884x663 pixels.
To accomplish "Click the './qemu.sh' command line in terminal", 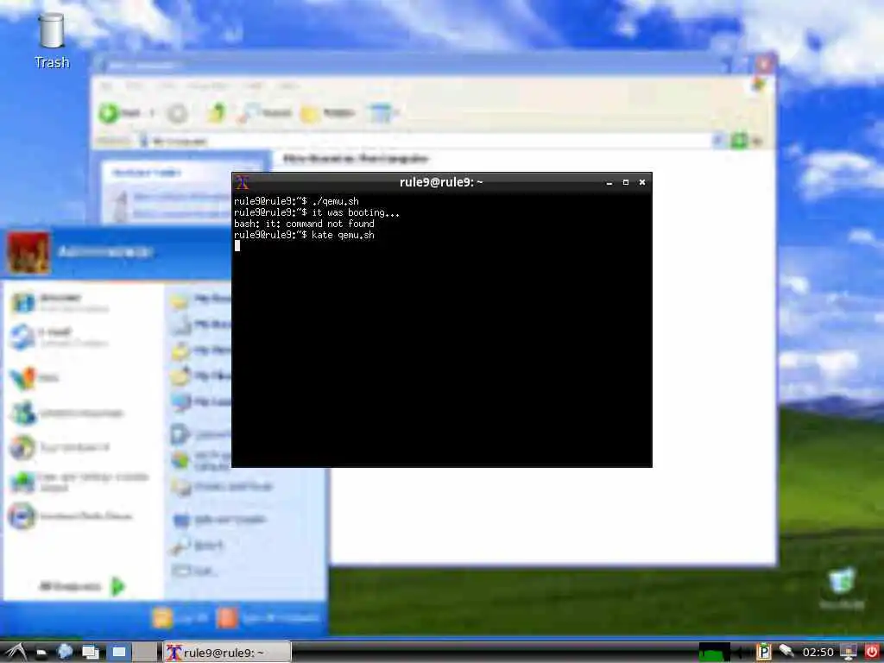I will click(296, 201).
